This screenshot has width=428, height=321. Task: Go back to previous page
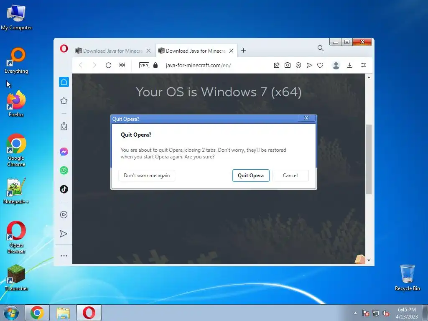[81, 65]
